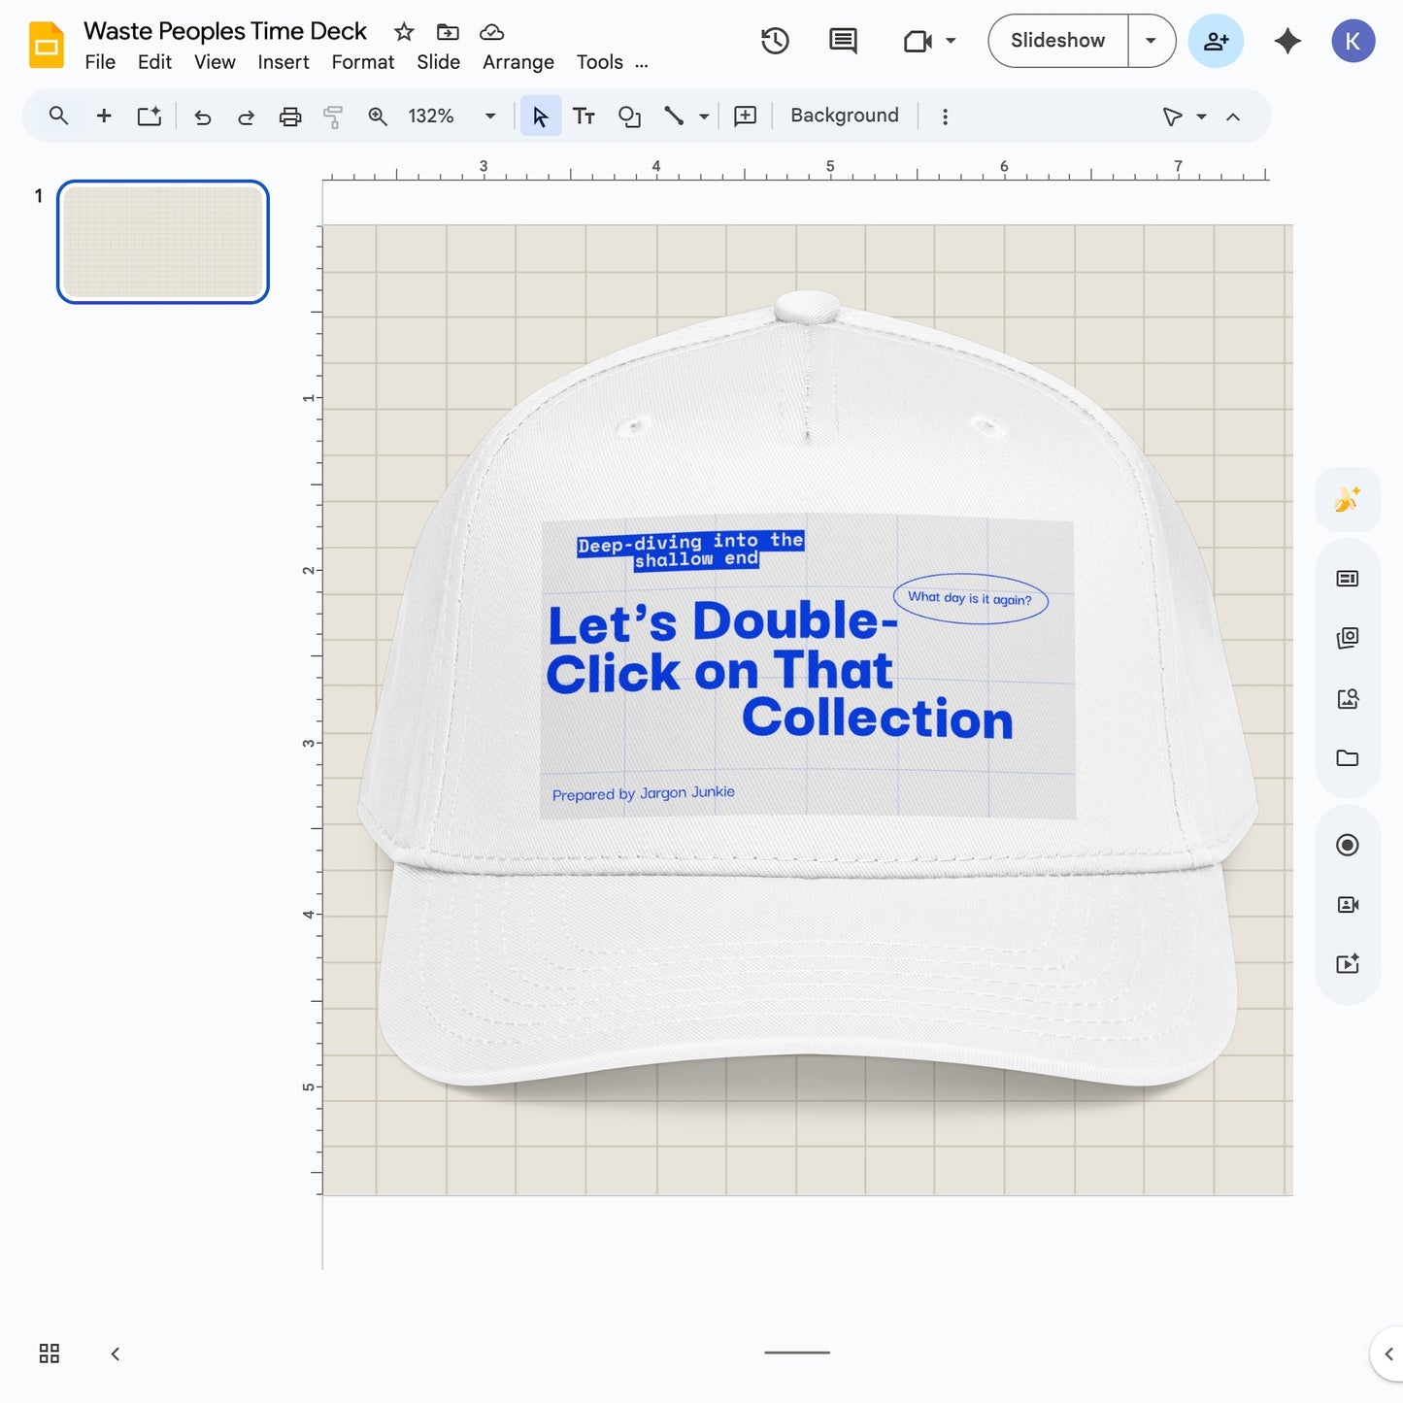Click the 'What day is it again?' ellipse
Screen dimensions: 1403x1403
click(x=971, y=599)
